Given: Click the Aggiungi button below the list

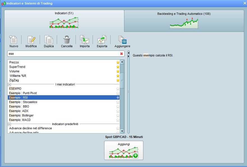Looking at the screenshot, I should (124, 150).
